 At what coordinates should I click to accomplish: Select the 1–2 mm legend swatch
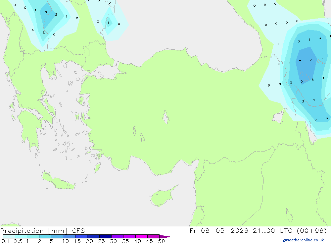click(33, 236)
